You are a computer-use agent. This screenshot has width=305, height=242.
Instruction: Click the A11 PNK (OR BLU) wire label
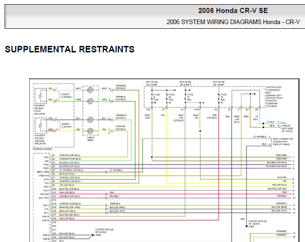tap(67, 192)
